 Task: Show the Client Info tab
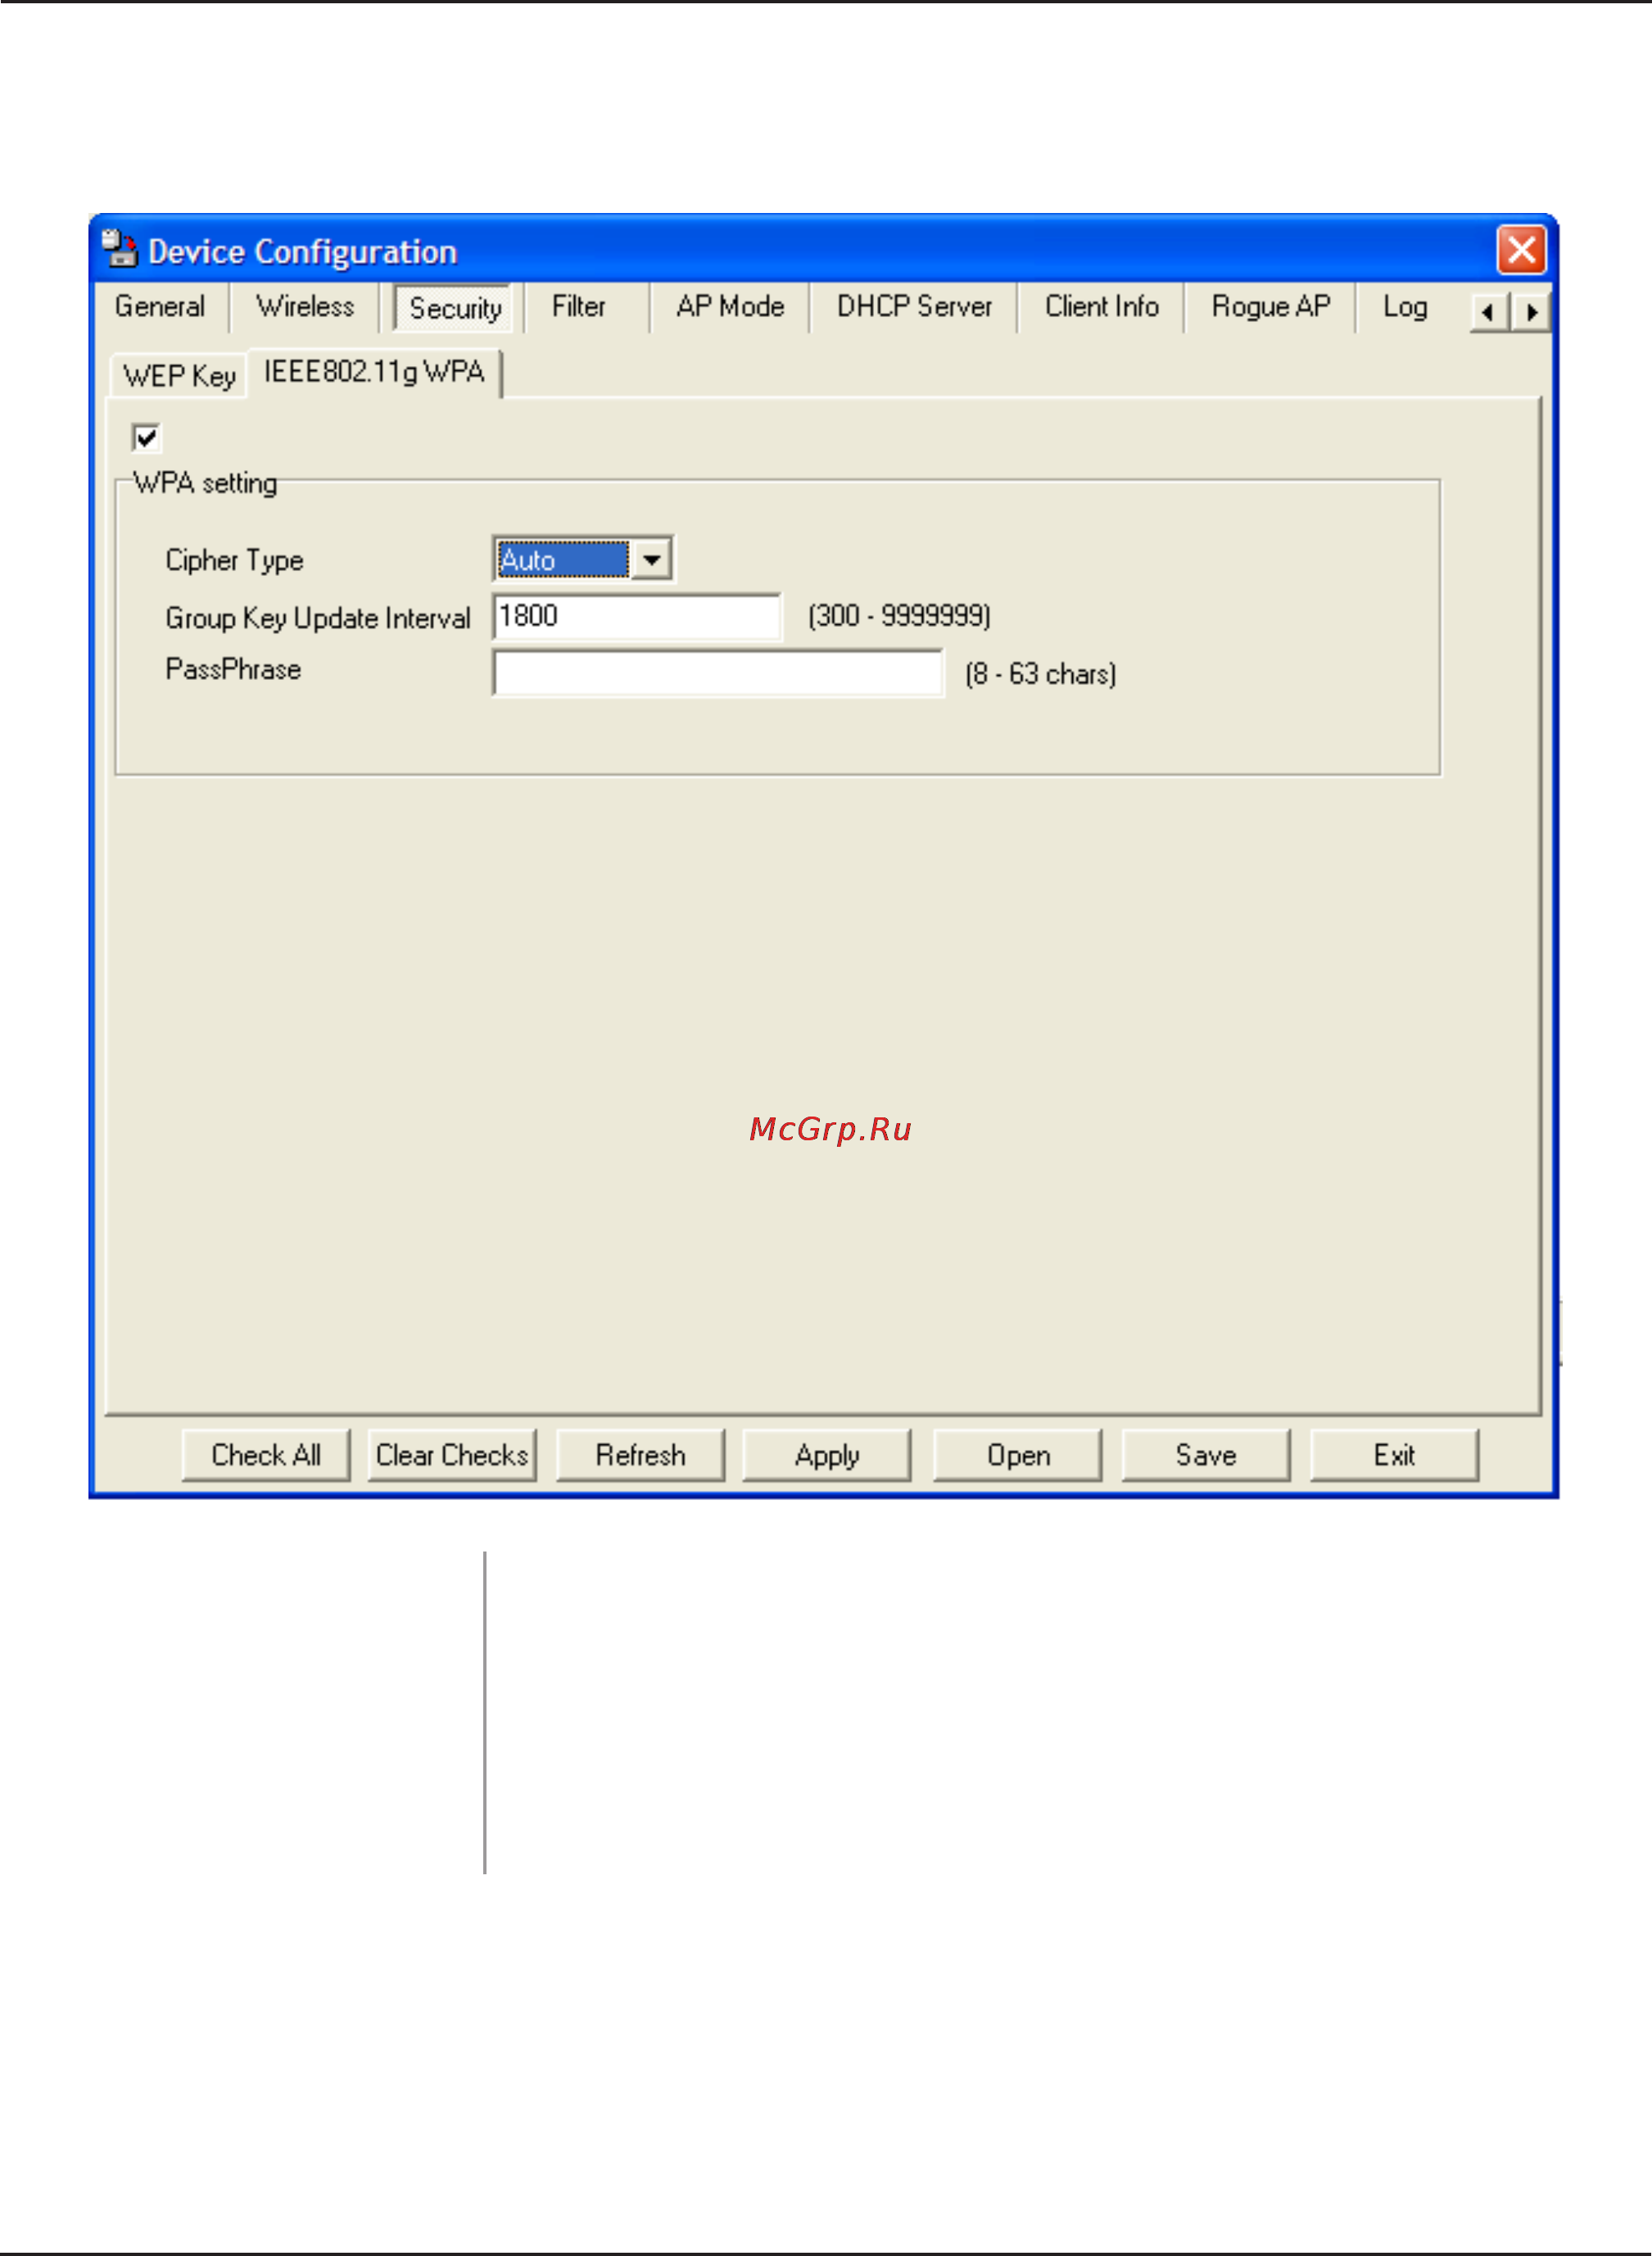(1101, 306)
